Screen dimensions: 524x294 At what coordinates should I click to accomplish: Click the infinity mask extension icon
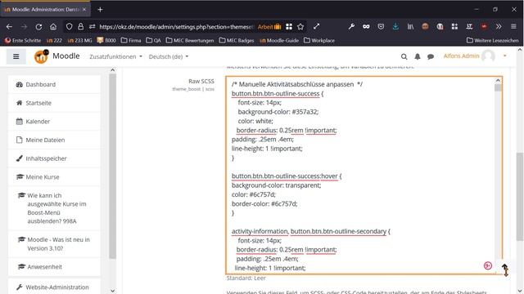click(366, 27)
